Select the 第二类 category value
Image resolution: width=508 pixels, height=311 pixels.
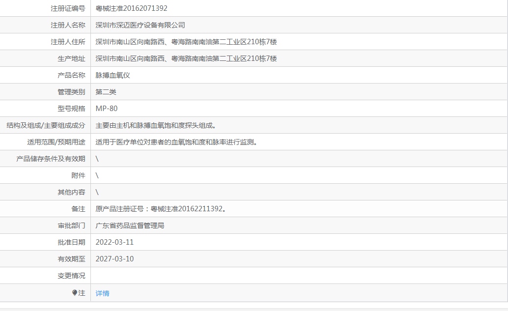point(106,92)
